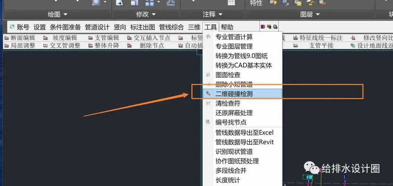The image size is (393, 186).
Task: Start 二维碰撞检测 from the menu
Action: click(x=243, y=94)
